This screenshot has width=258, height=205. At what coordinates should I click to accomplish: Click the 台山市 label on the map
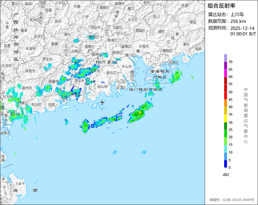point(102,86)
